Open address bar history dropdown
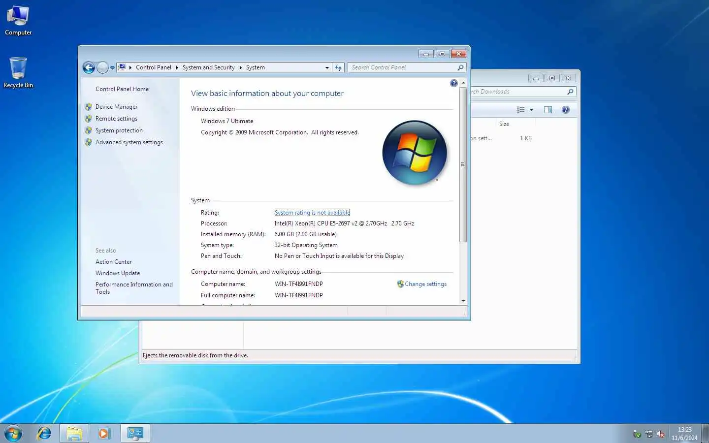Viewport: 709px width, 443px height. tap(327, 67)
